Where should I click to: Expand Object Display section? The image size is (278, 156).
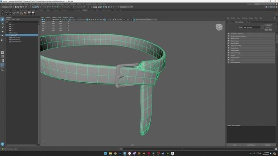[x=251, y=50]
